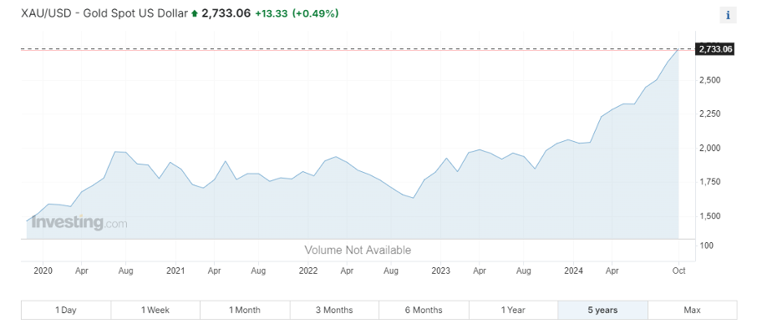Click the Volume Not Available text
The image size is (757, 334).
coord(358,250)
